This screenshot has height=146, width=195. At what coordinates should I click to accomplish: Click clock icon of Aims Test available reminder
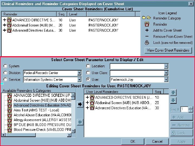(9, 110)
